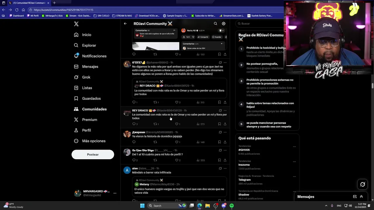Open Mensajes in the sidebar
Image resolution: width=374 pixels, height=210 pixels.
pos(86,66)
